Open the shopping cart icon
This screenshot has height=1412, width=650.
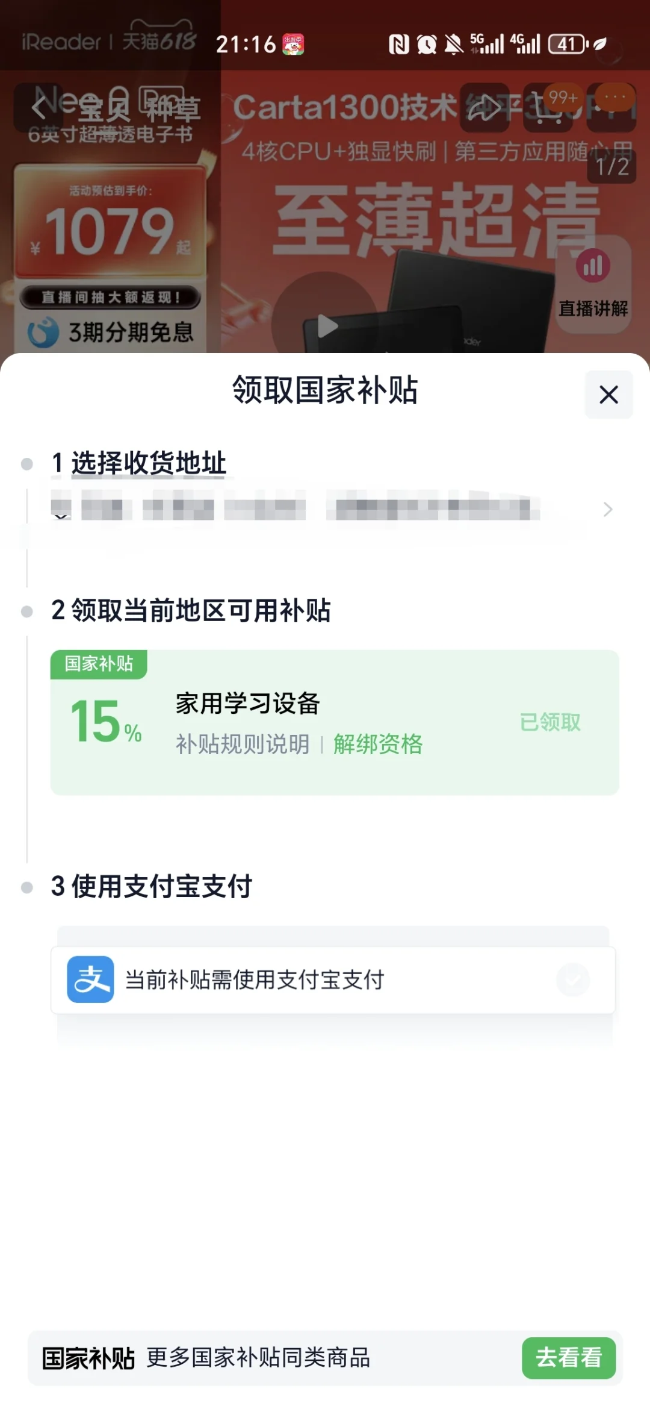(x=546, y=108)
